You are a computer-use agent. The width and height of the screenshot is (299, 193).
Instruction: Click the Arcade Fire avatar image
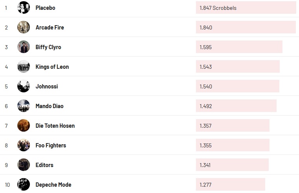pos(24,27)
